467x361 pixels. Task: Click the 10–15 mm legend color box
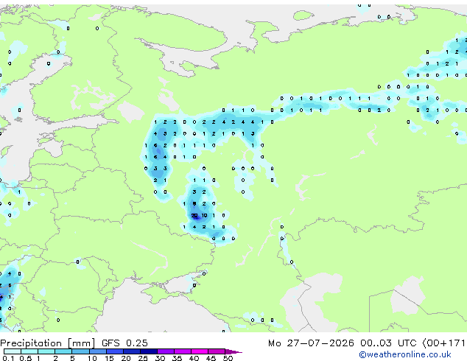[x=98, y=351]
